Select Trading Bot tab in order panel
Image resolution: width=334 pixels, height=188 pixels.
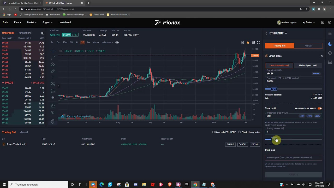pyautogui.click(x=279, y=46)
